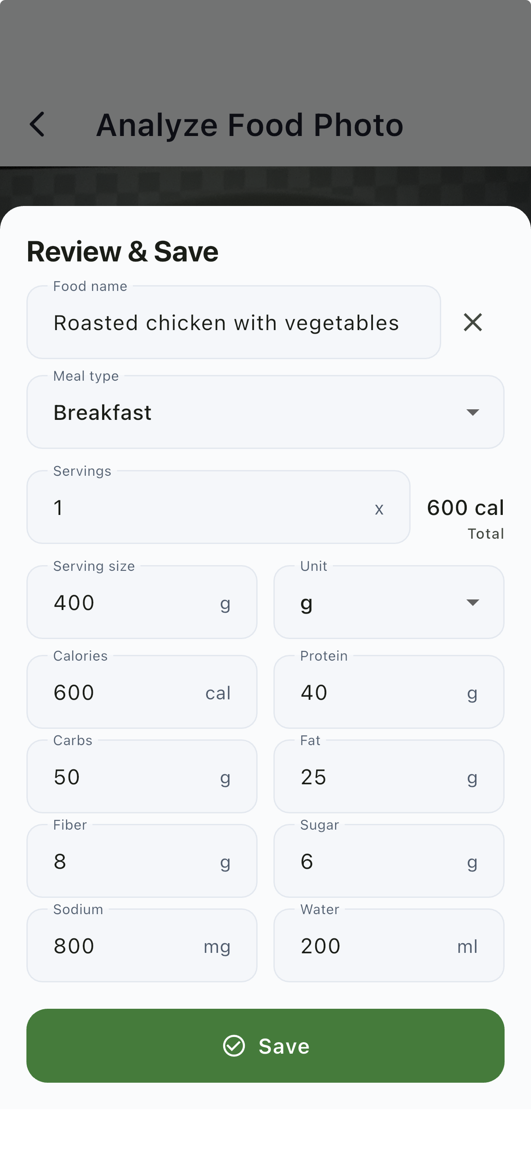Clear the food name with X icon

point(472,323)
